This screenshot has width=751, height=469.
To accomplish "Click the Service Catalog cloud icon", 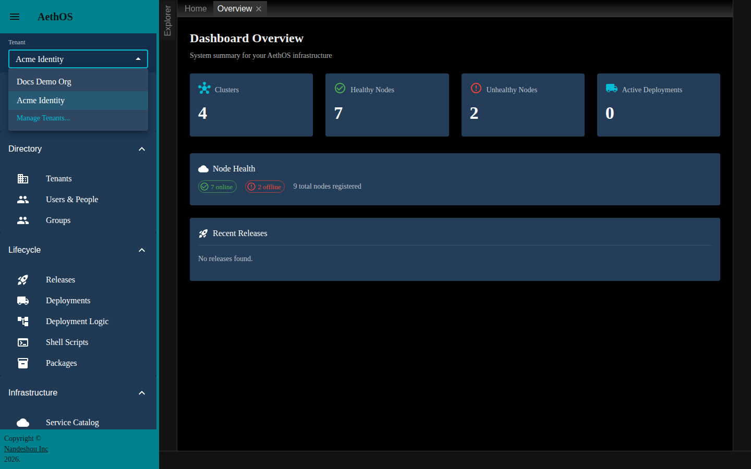I will pos(23,423).
